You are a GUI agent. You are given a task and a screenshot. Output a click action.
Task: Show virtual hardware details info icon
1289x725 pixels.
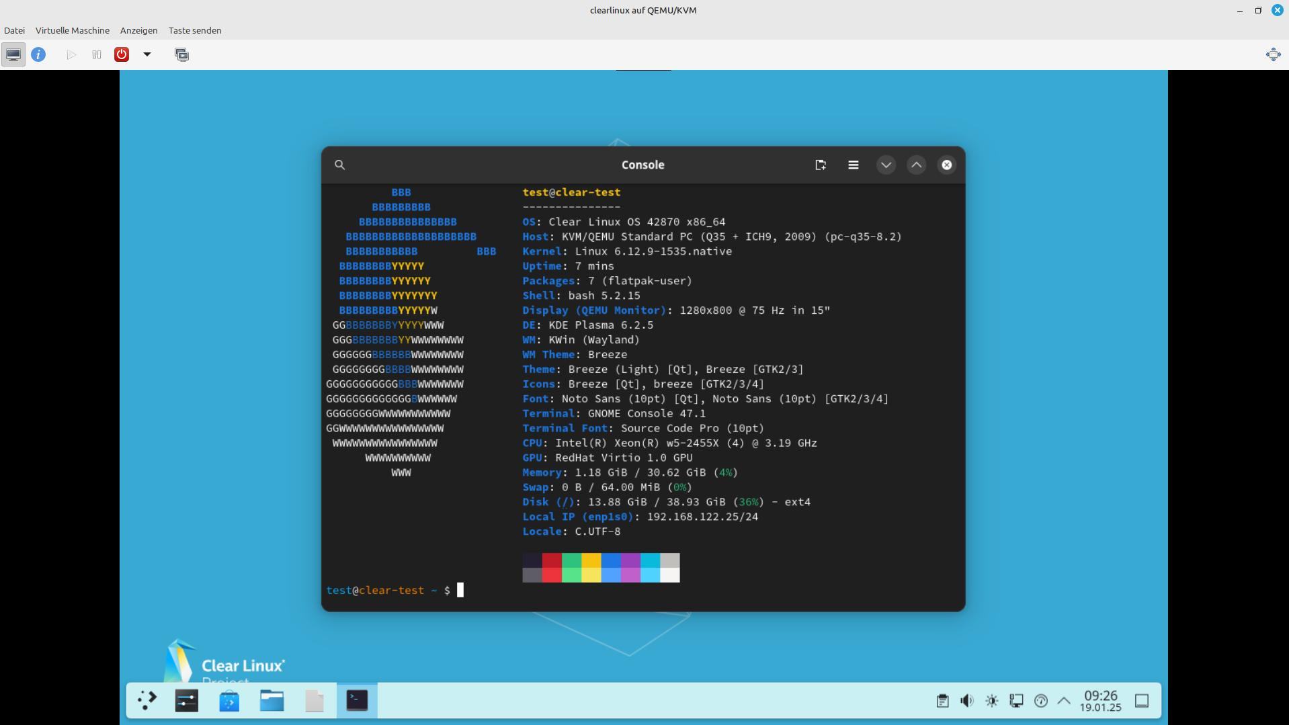coord(38,54)
